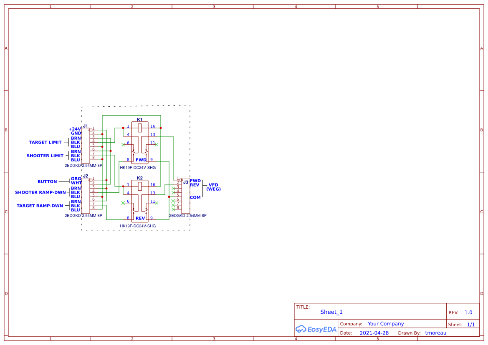Screen dimensions: 488x345
Task: Select the J3 connector symbol
Action: (x=185, y=195)
